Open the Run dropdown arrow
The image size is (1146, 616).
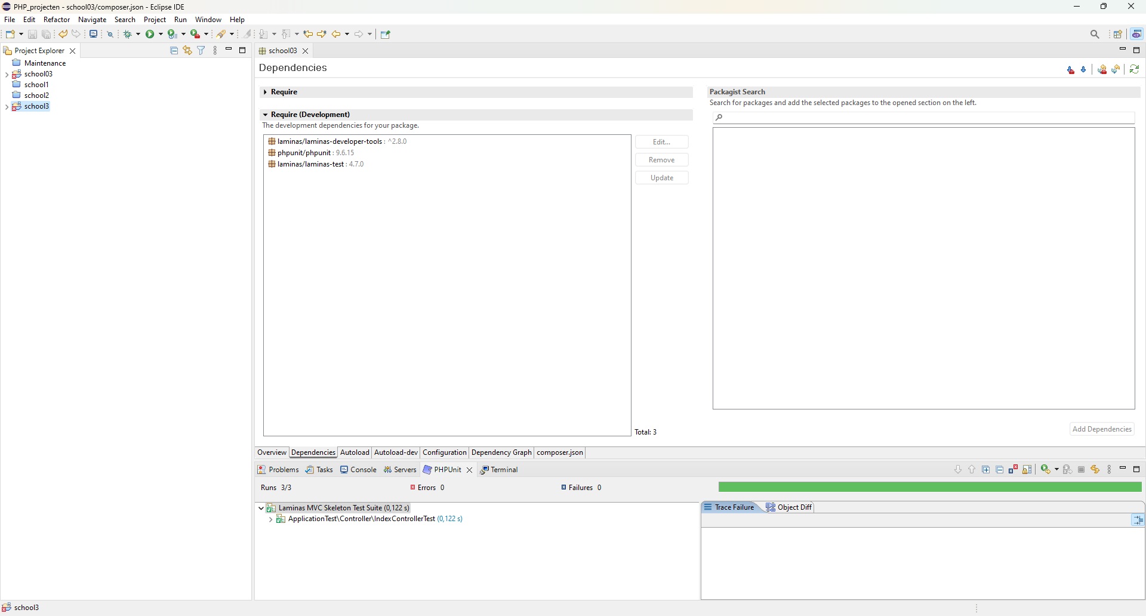(161, 35)
